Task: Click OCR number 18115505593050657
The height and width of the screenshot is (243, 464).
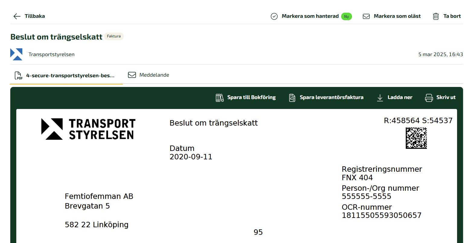Action: pos(382,216)
